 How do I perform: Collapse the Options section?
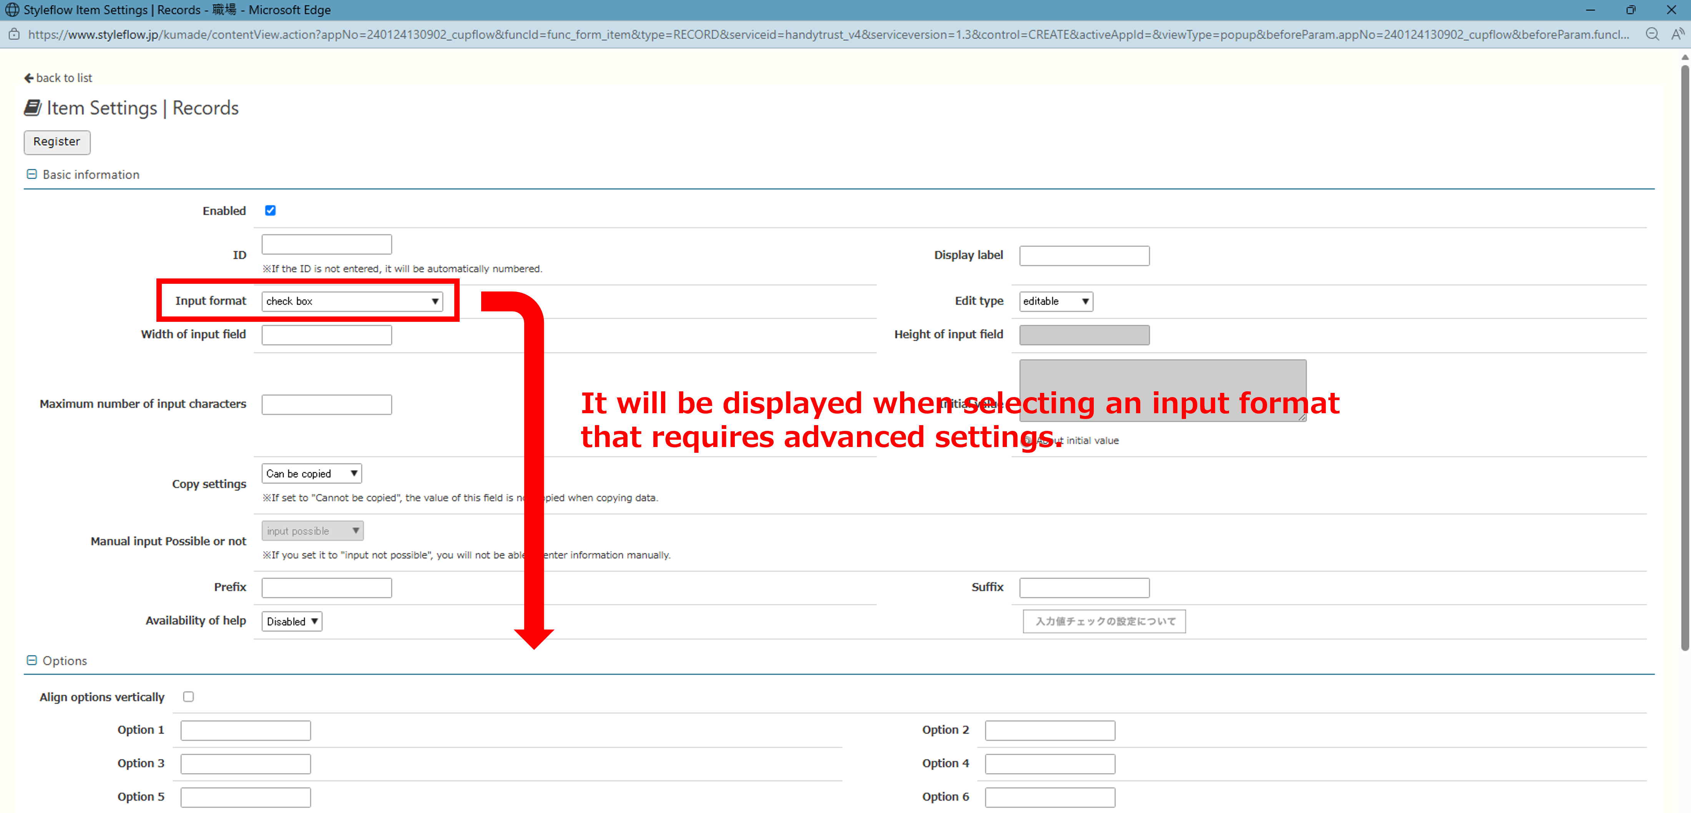pyautogui.click(x=32, y=660)
